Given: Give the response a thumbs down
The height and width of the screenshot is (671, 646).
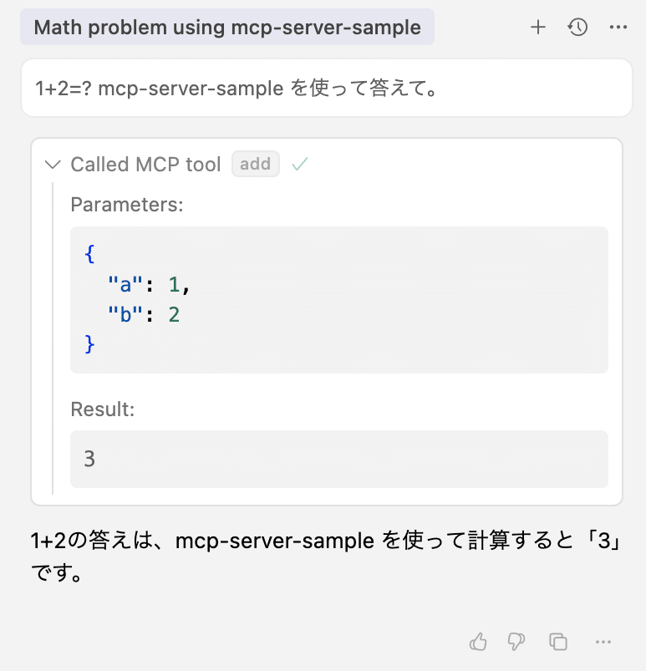Looking at the screenshot, I should click(516, 642).
